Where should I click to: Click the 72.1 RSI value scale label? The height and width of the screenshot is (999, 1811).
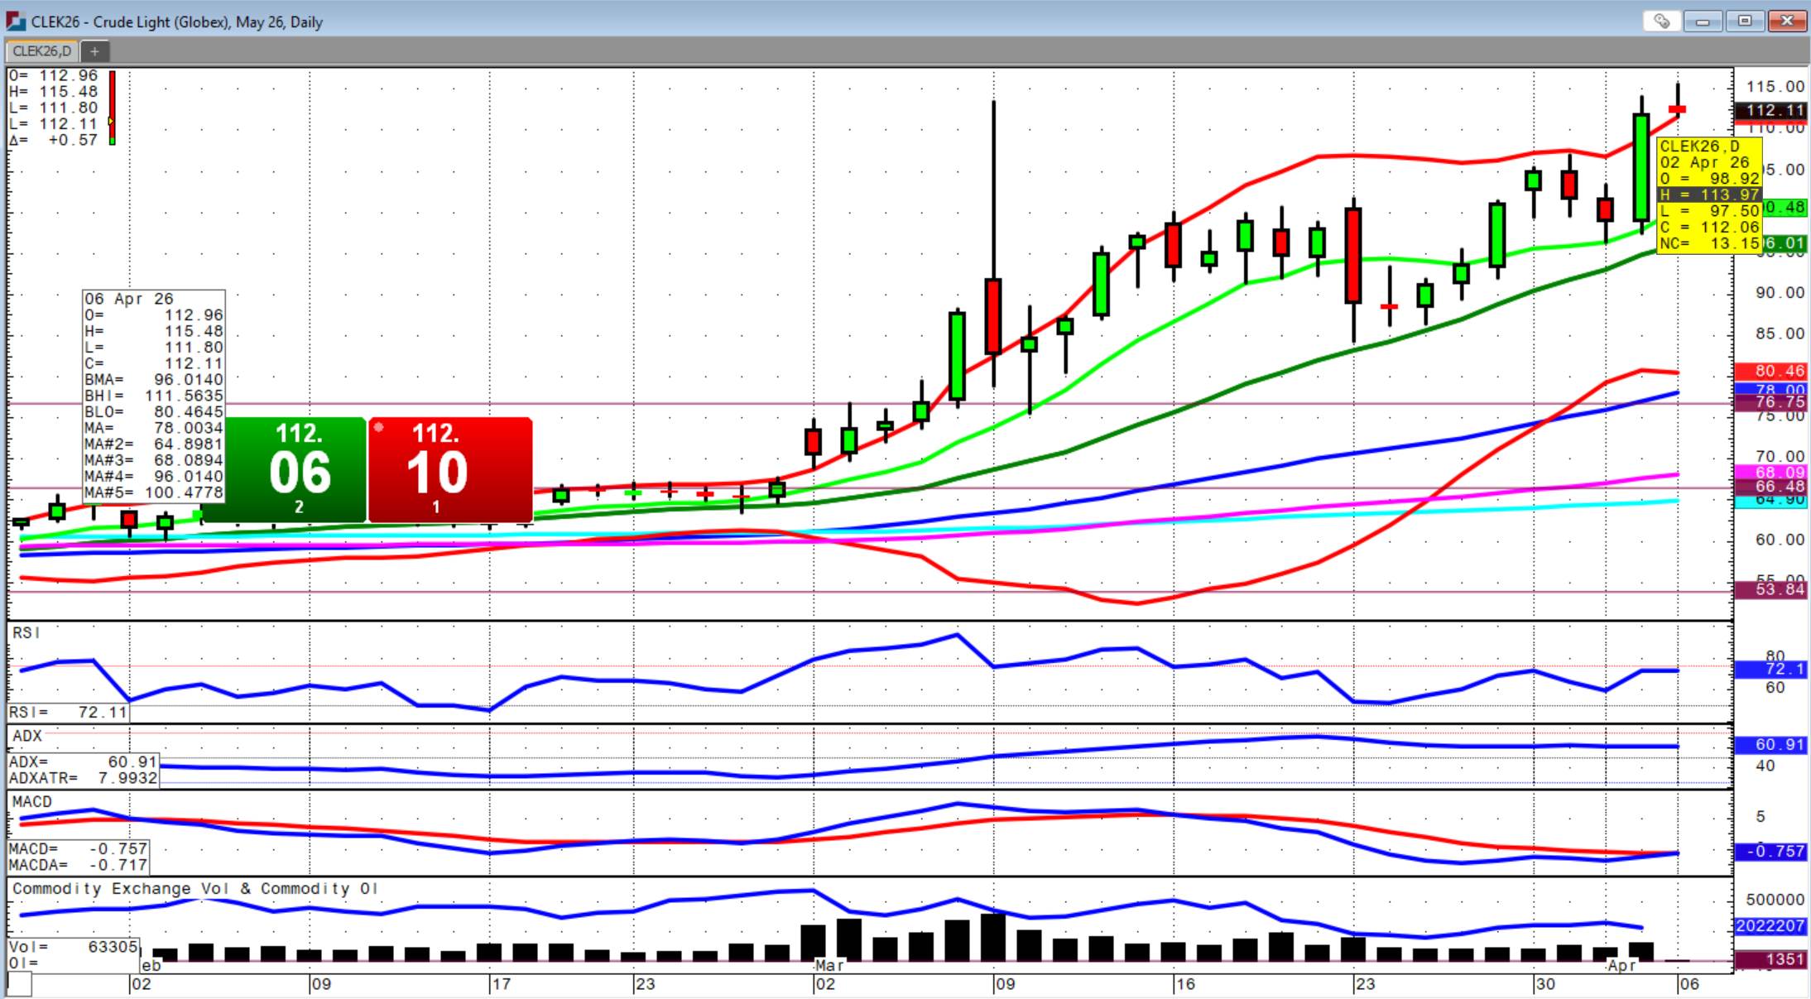point(1770,669)
